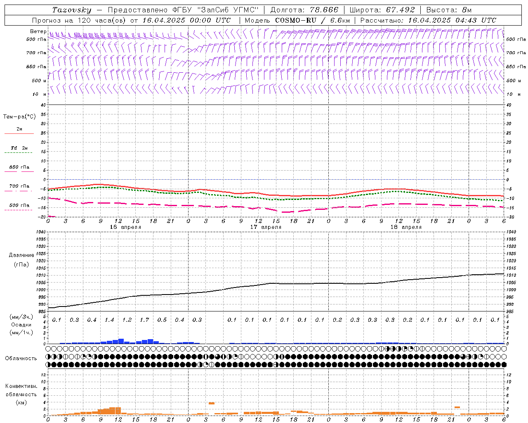The height and width of the screenshot is (423, 528).
Task: Click the 500 гПа temperature legend entry
Action: click(19, 205)
